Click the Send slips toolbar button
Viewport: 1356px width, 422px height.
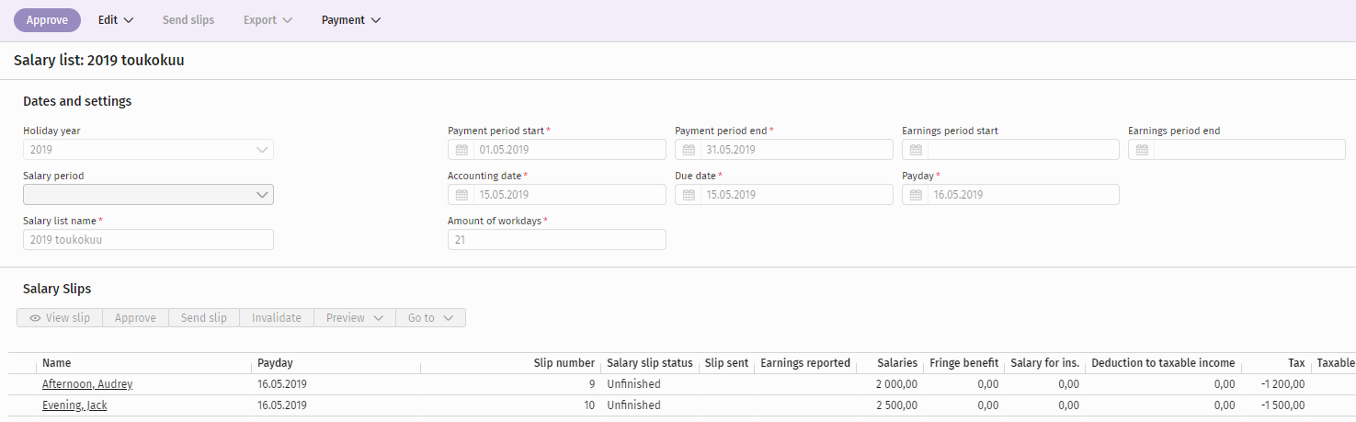click(x=188, y=20)
